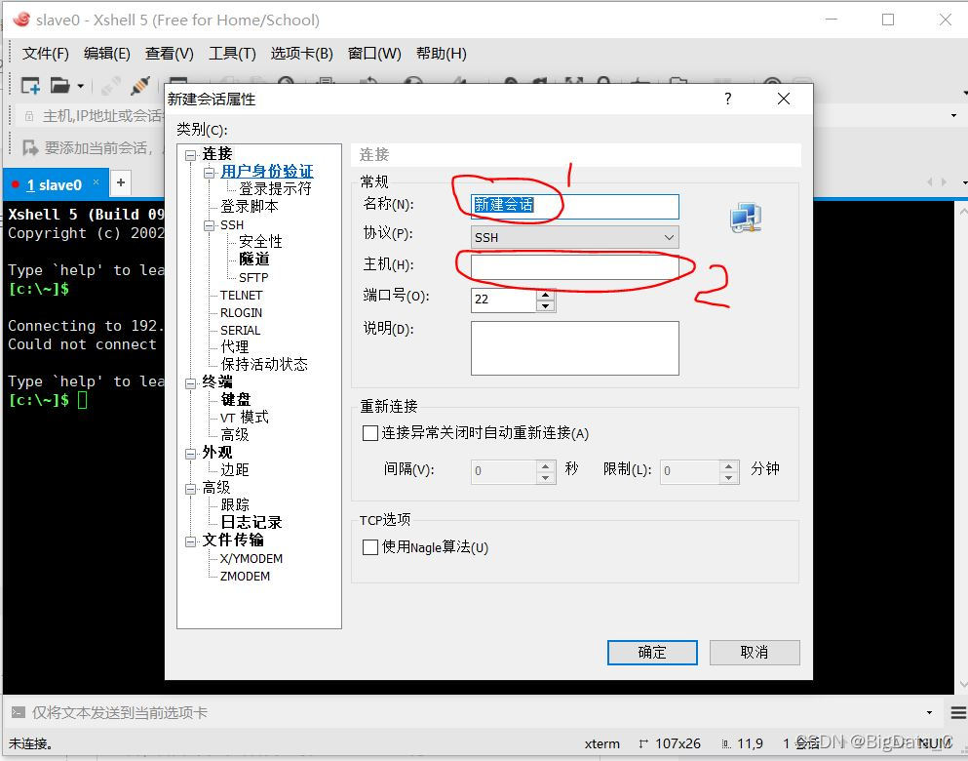Collapse the SSH tree node

click(x=210, y=225)
